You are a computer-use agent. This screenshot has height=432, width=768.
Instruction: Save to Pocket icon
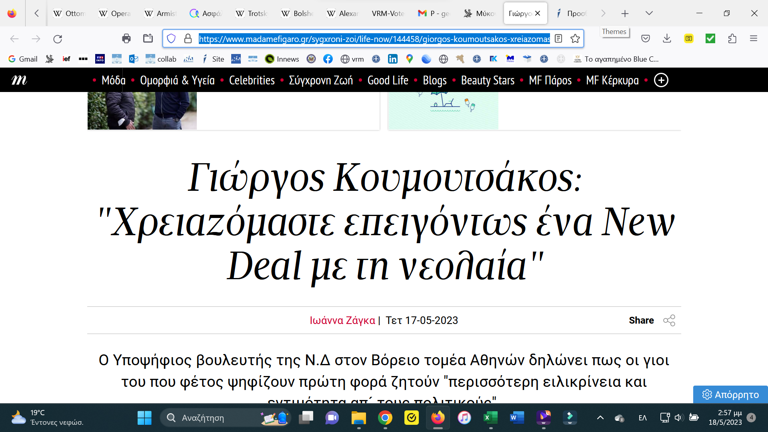click(x=646, y=38)
